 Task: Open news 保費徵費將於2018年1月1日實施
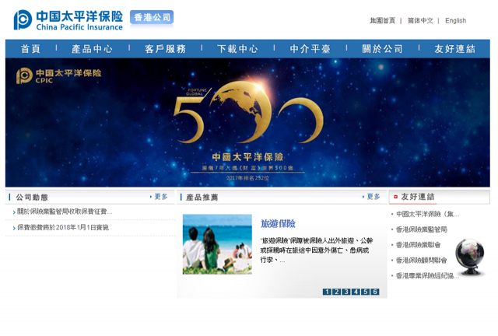click(63, 227)
